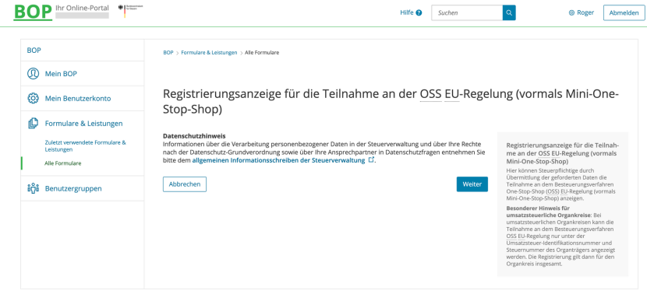Click the info box Registrierungsanzeige title
647x294 pixels.
[562, 153]
